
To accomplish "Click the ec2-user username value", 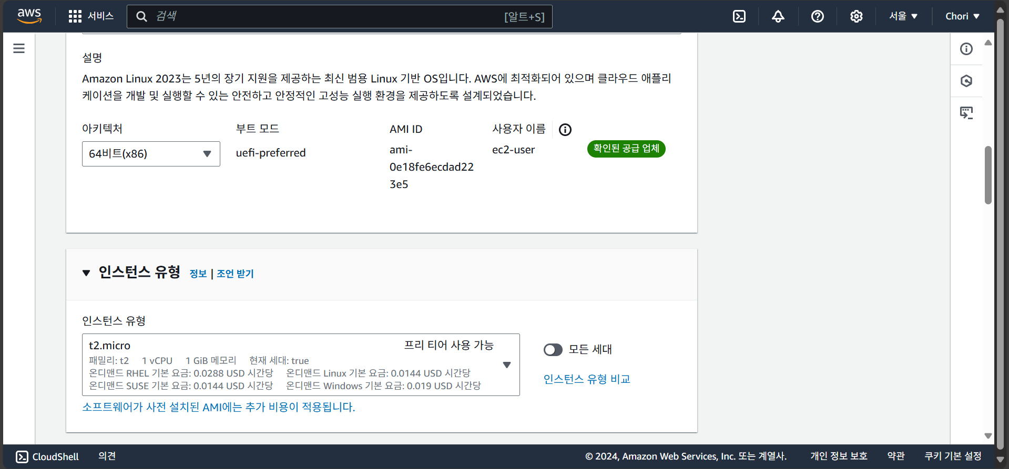I will pyautogui.click(x=513, y=150).
